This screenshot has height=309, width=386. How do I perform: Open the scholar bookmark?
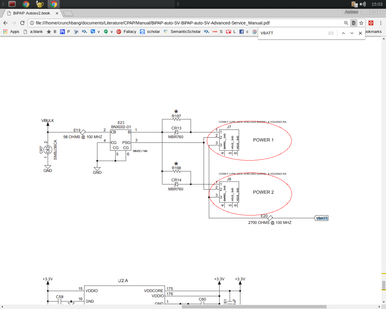pyautogui.click(x=150, y=32)
